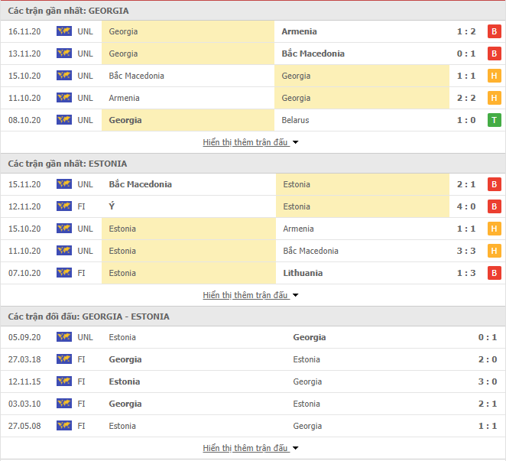Click the Belarus team name

tap(295, 120)
